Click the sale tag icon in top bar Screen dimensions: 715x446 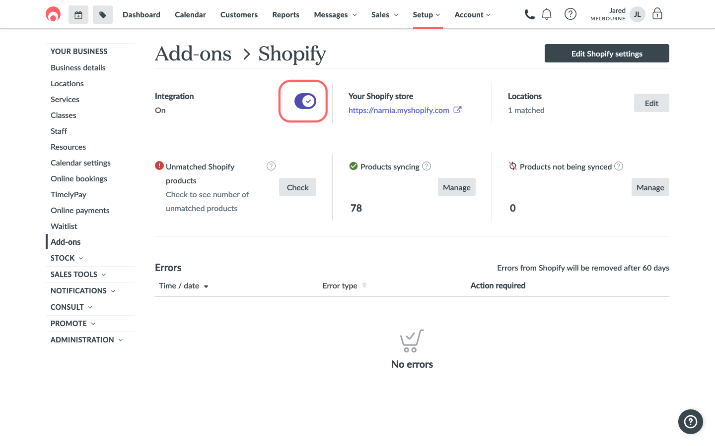[103, 15]
